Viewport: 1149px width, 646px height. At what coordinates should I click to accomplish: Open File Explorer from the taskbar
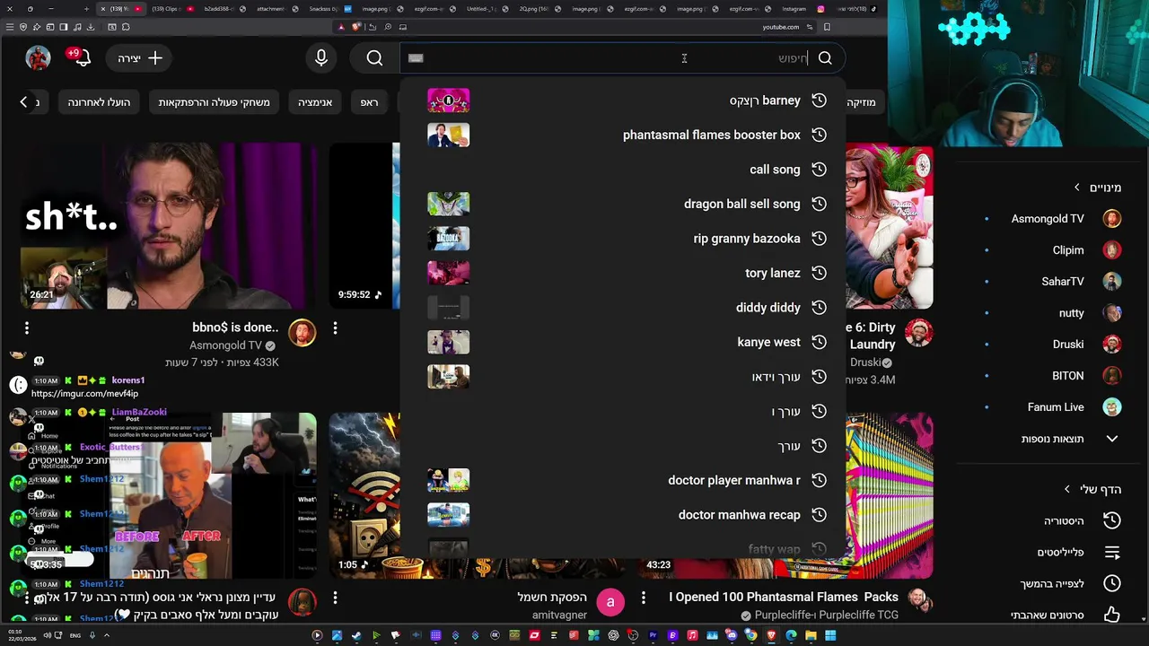(x=811, y=635)
